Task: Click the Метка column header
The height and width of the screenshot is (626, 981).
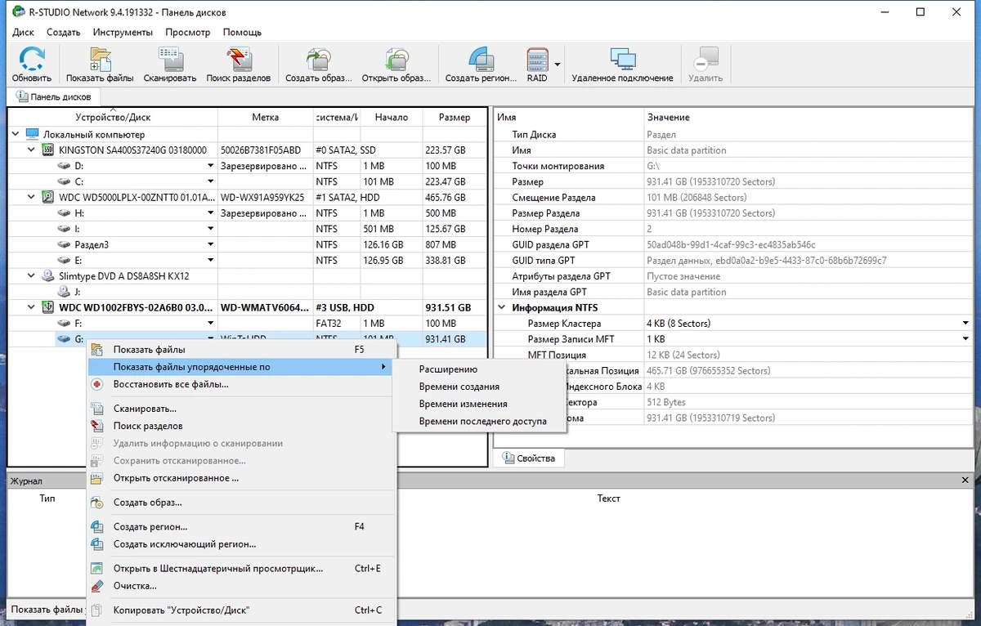Action: [x=266, y=117]
